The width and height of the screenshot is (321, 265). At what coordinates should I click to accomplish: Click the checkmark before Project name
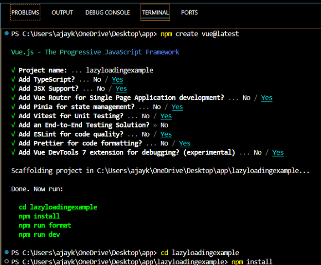[x=13, y=70]
